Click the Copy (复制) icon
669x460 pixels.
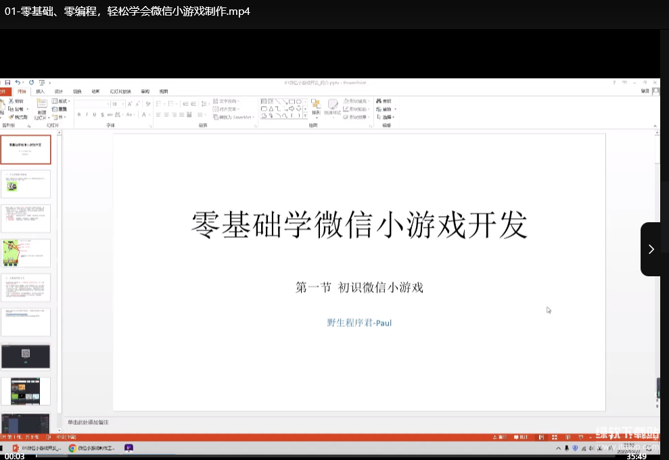pyautogui.click(x=11, y=109)
